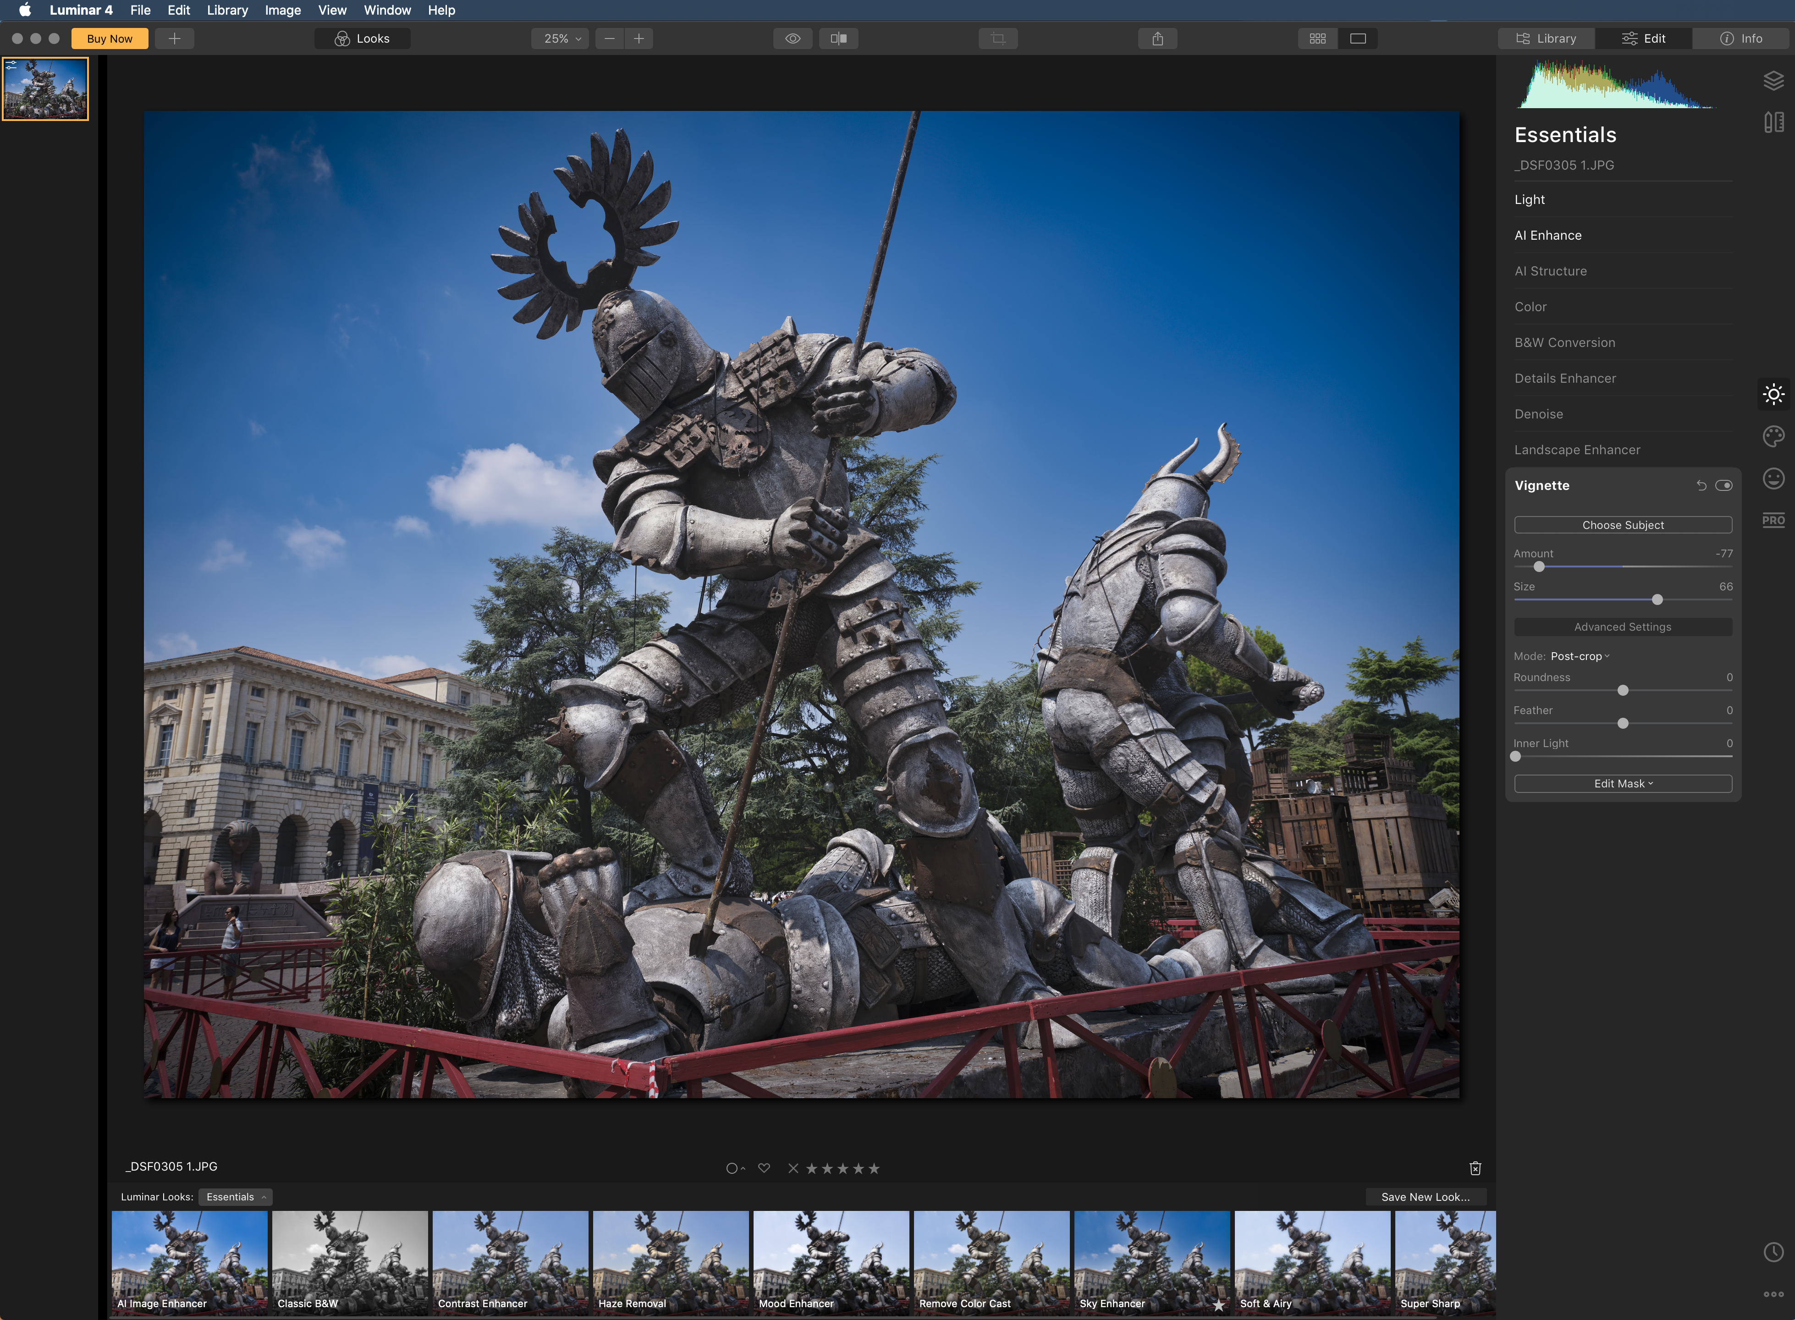Move photo to trash icon

[x=1475, y=1168]
